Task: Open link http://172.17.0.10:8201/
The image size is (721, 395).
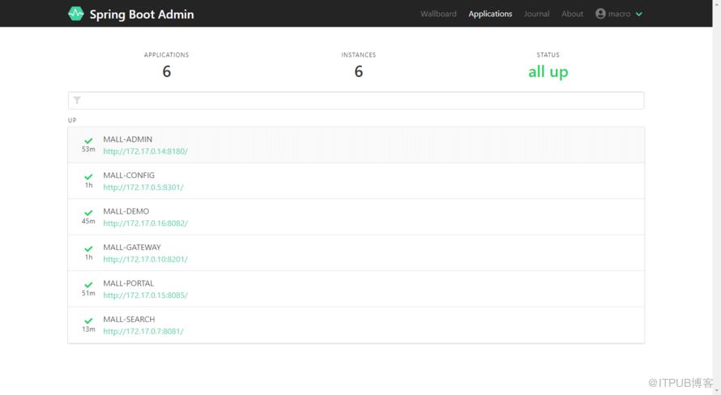Action: pyautogui.click(x=145, y=259)
